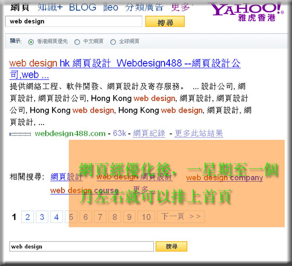Viewport: 292px width, 266px height.
Task: Click the top yellow 搜尋 button
Action: [x=165, y=22]
